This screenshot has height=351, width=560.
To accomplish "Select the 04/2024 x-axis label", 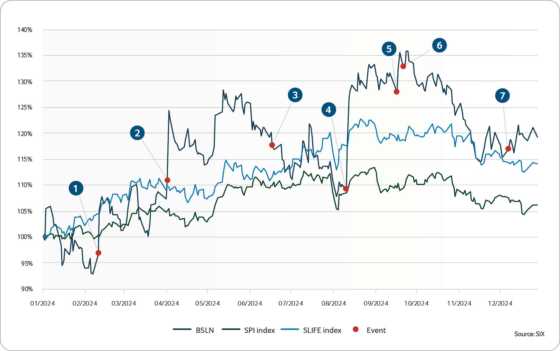I will click(167, 303).
